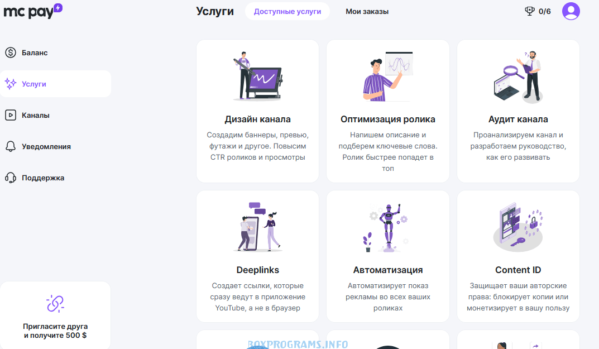Image resolution: width=599 pixels, height=349 pixels.
Task: Open the Поддержка headset icon
Action: tap(11, 178)
